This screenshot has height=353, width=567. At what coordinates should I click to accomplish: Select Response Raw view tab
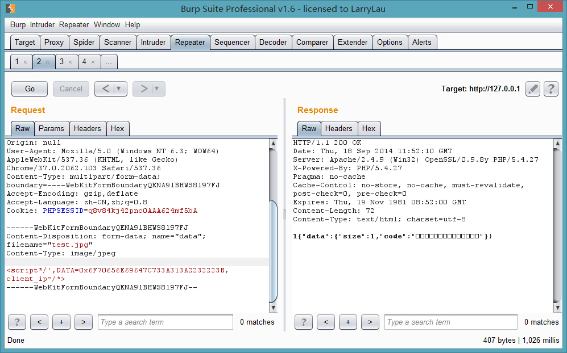[x=309, y=128]
